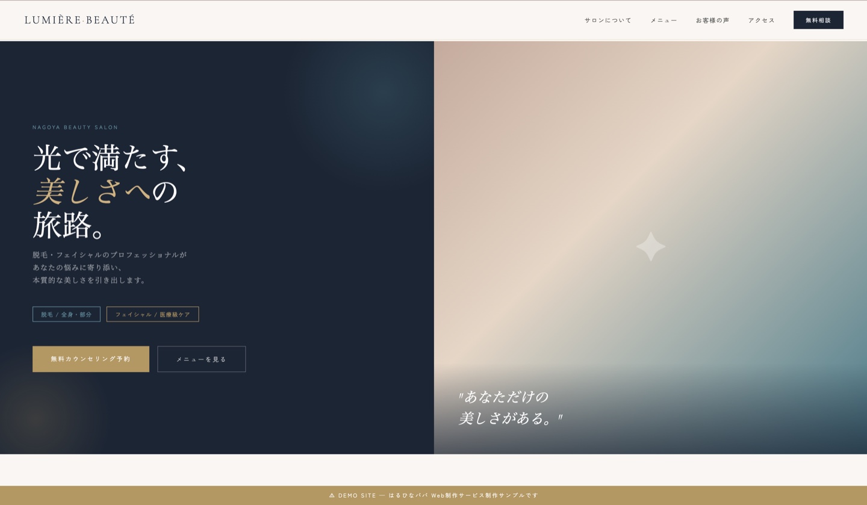Click the 無料相談 button in the header

pyautogui.click(x=818, y=20)
